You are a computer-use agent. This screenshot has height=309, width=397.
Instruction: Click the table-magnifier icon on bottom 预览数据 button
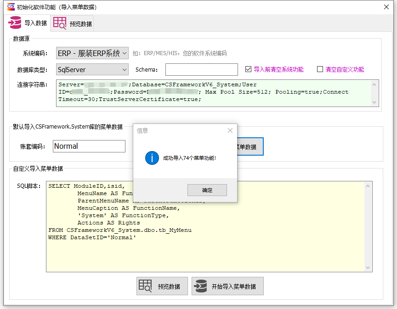[145, 286]
